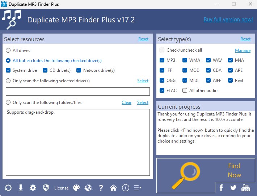Open help with the question mark icon
Screen dimensions: 257x196
(101, 188)
